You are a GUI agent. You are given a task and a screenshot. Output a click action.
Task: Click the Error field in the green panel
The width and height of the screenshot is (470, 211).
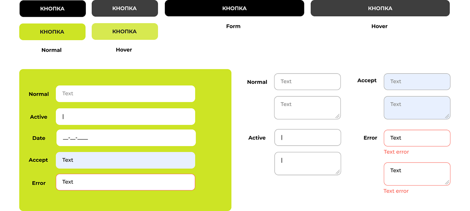125,182
